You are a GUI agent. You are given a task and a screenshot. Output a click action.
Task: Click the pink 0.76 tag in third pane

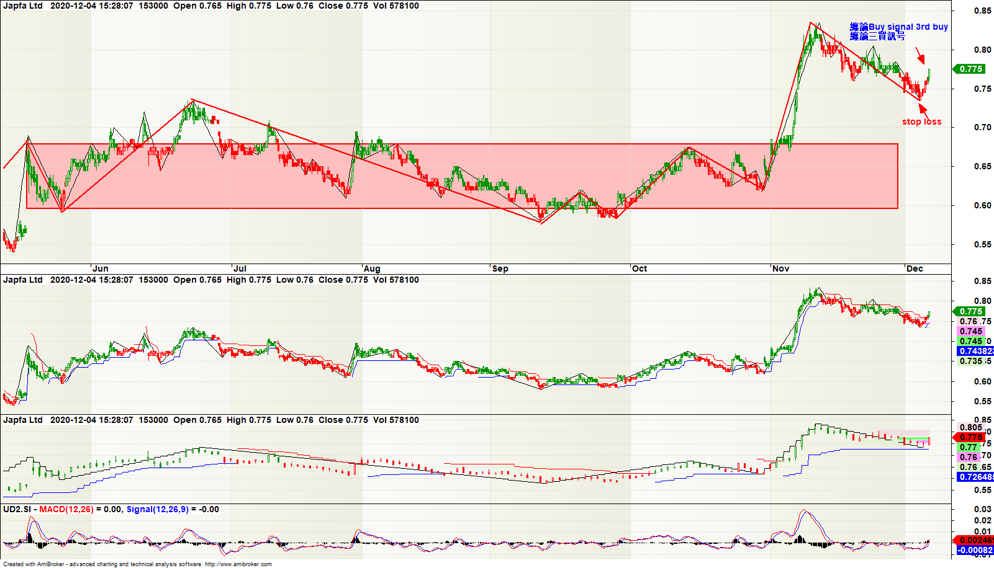[969, 457]
